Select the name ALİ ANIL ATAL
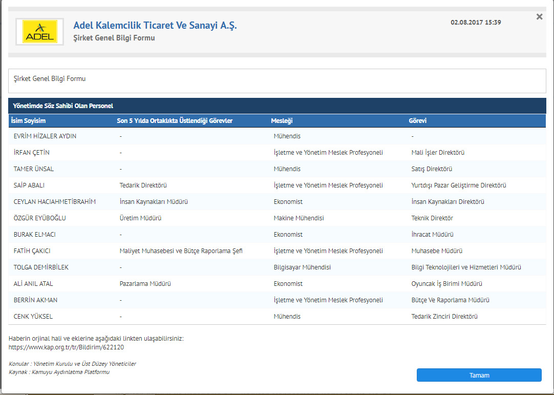Screen dimensions: 554x395 pyautogui.click(x=33, y=284)
